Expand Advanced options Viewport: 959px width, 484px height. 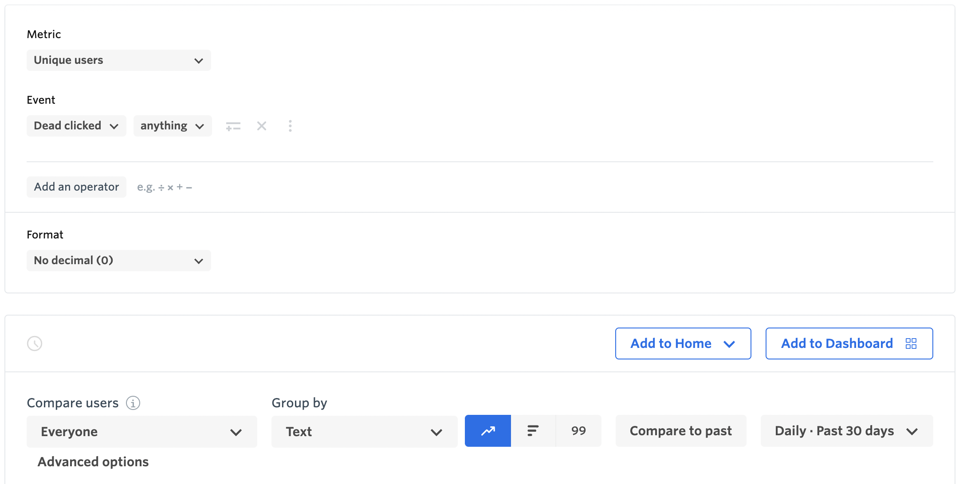pos(93,462)
